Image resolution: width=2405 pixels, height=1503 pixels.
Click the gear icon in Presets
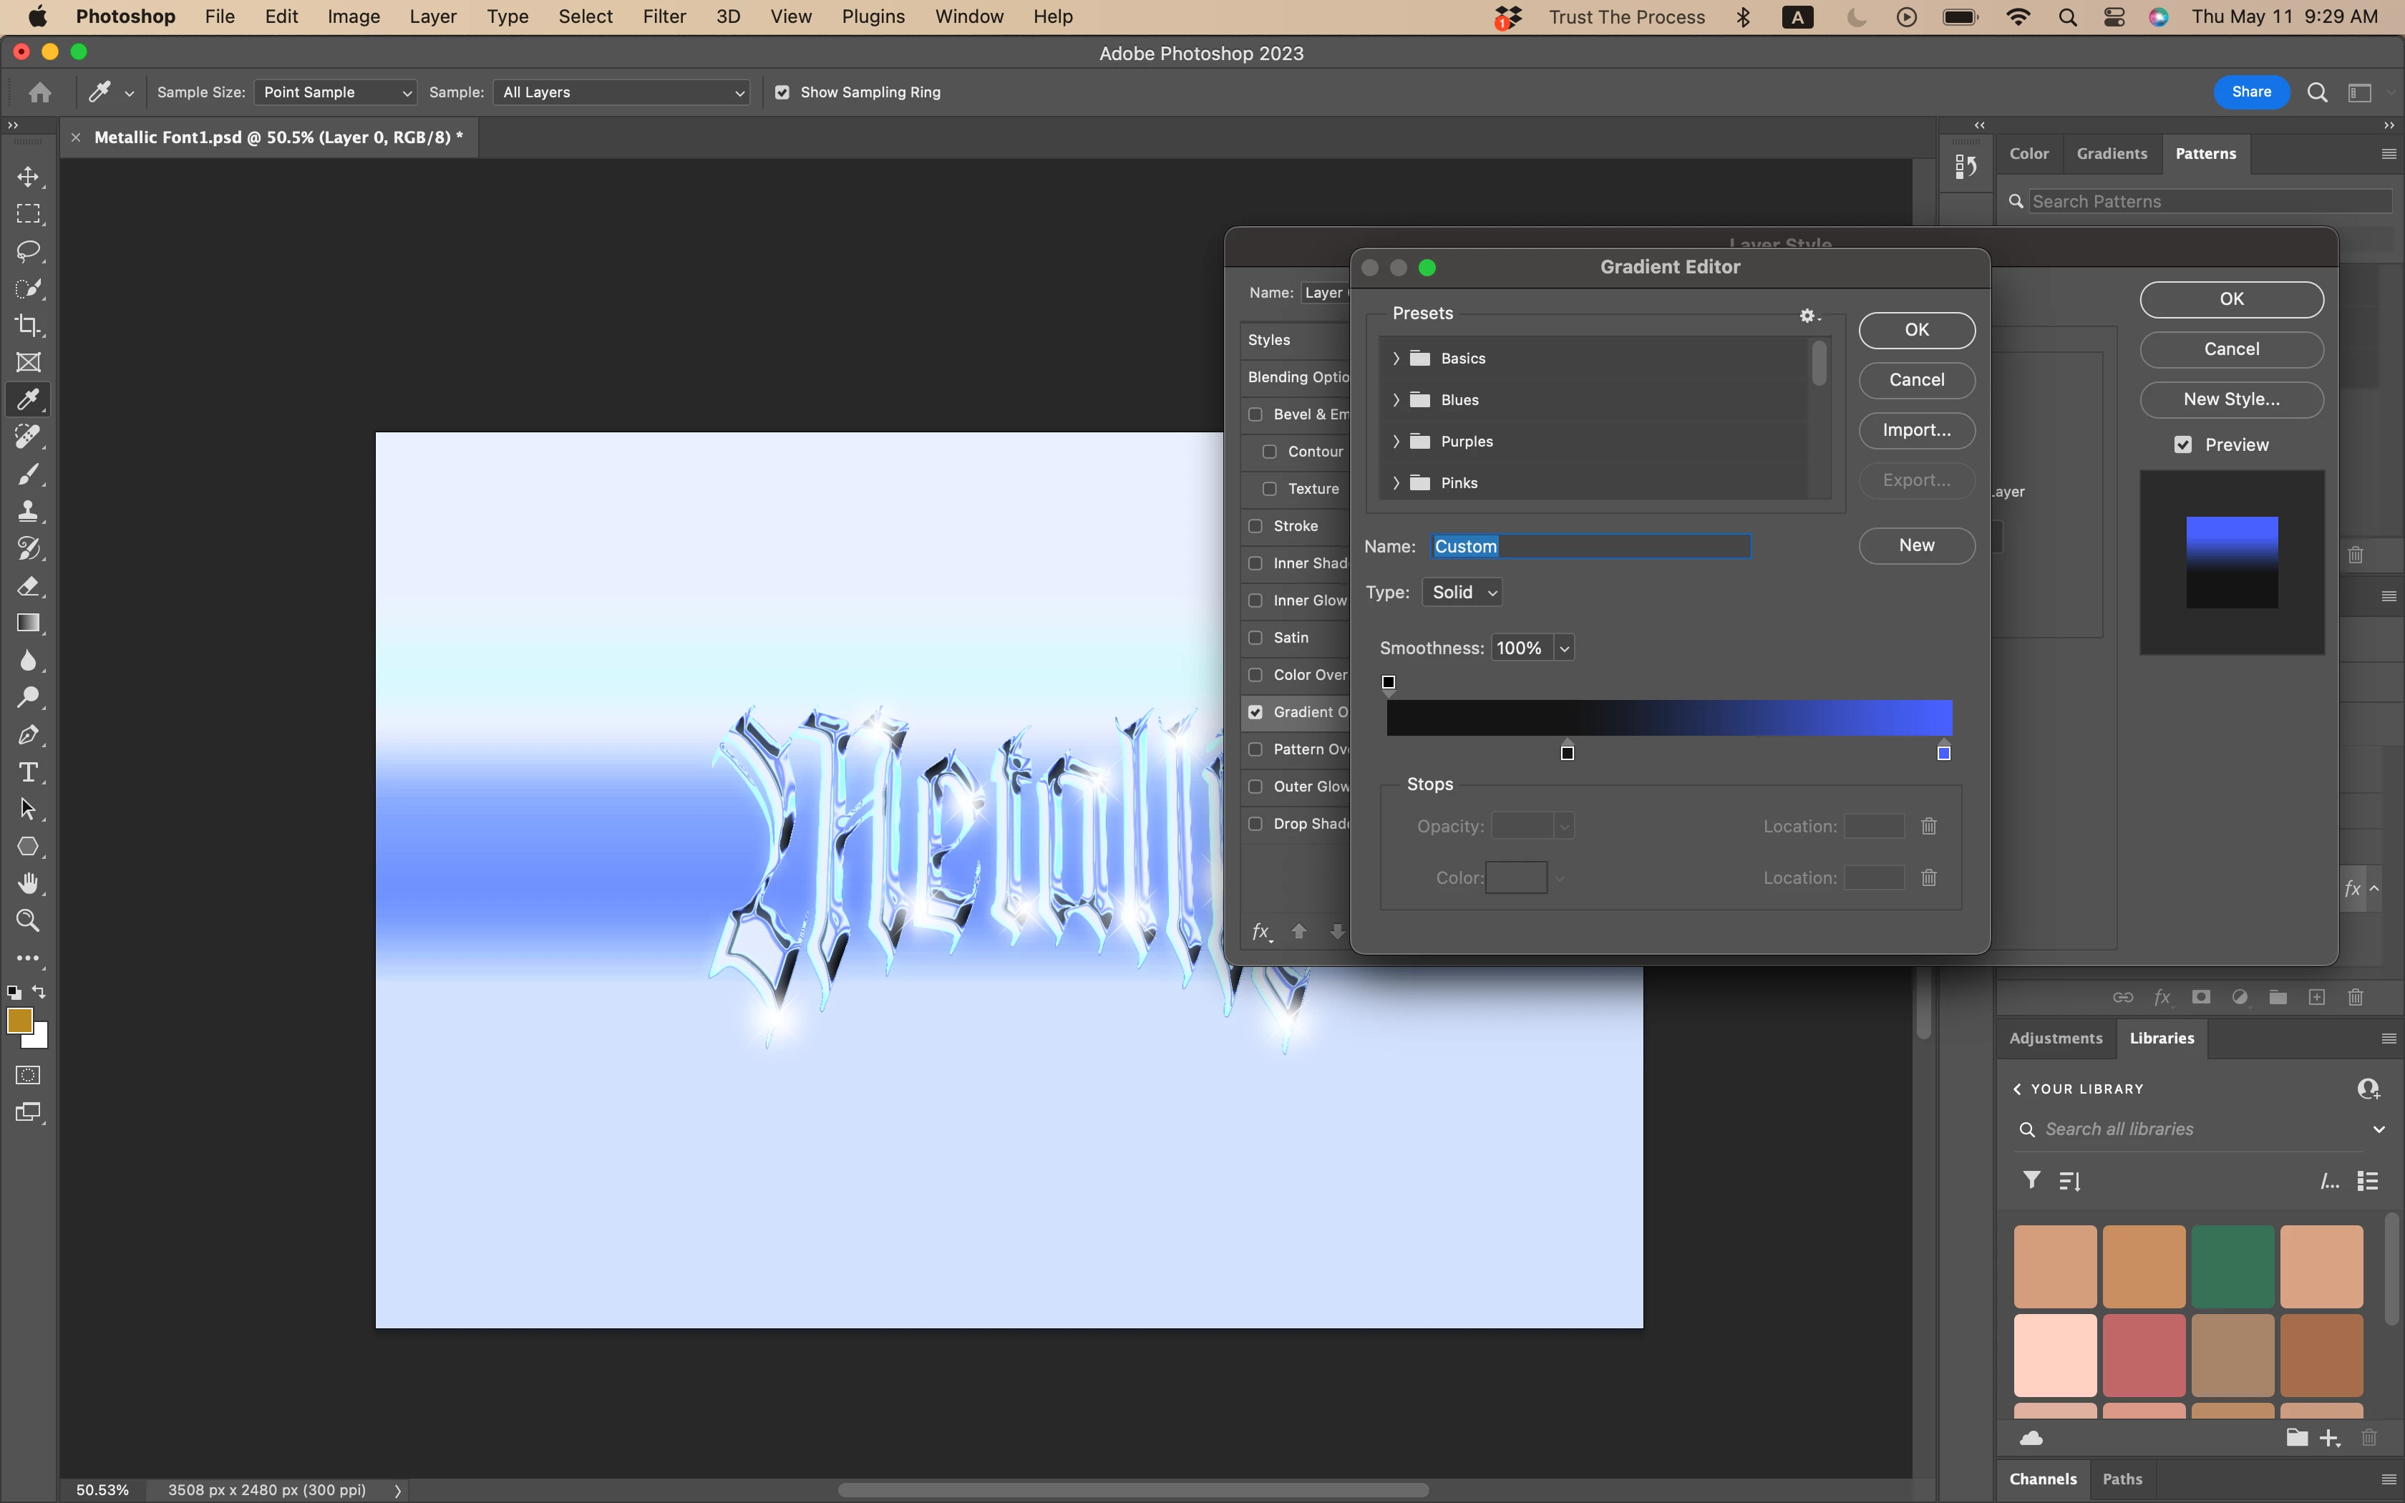1808,315
